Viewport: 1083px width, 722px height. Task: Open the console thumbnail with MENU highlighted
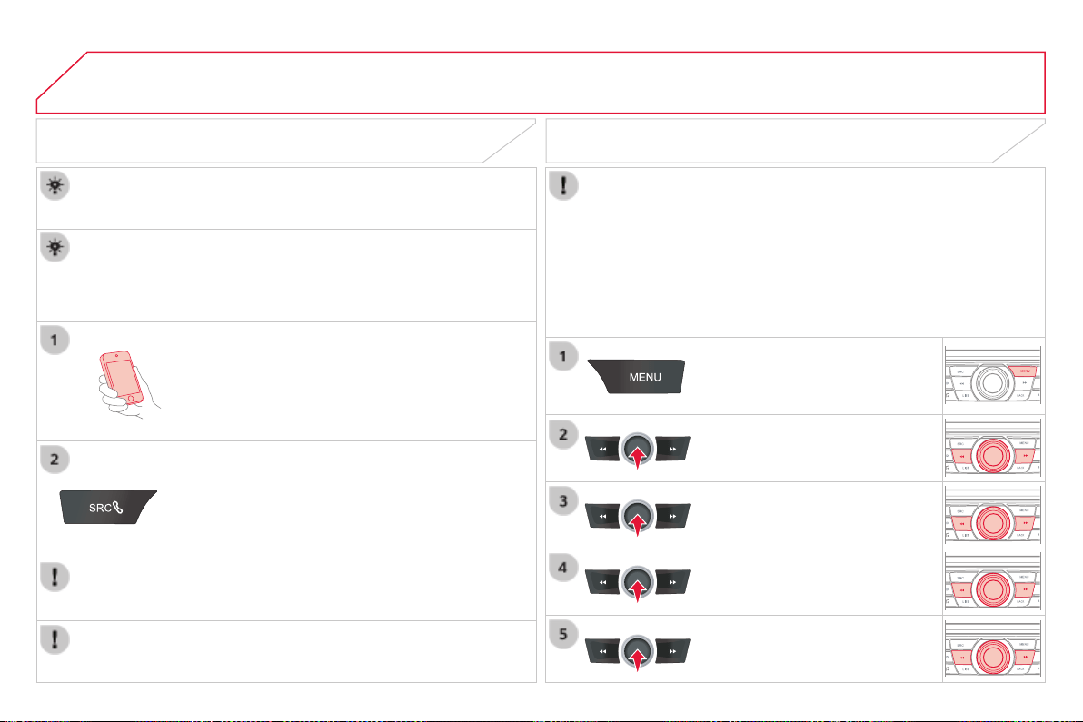[993, 376]
